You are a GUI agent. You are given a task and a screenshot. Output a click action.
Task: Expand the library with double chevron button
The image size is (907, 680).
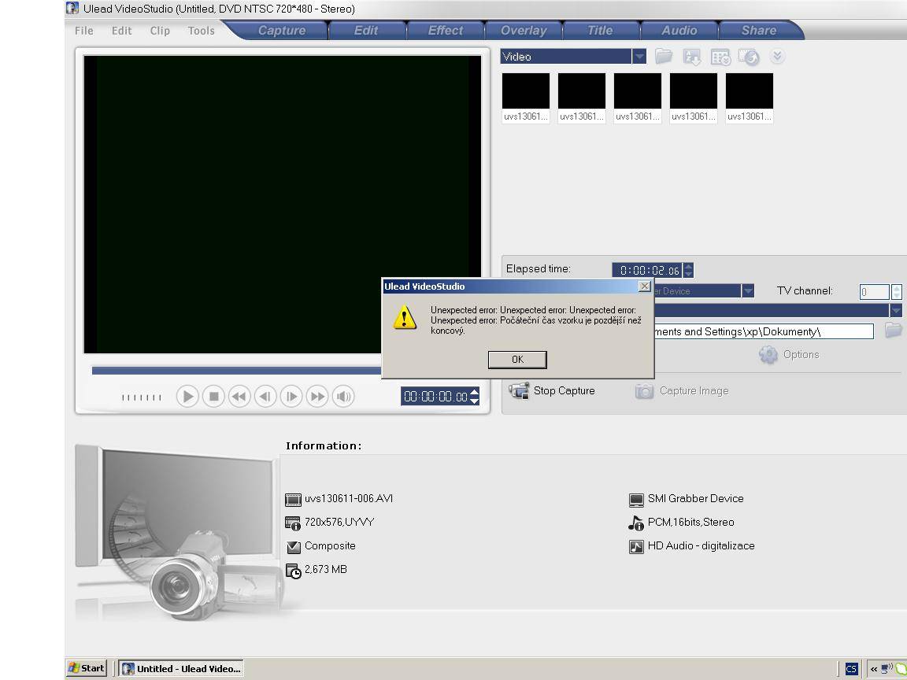click(777, 56)
